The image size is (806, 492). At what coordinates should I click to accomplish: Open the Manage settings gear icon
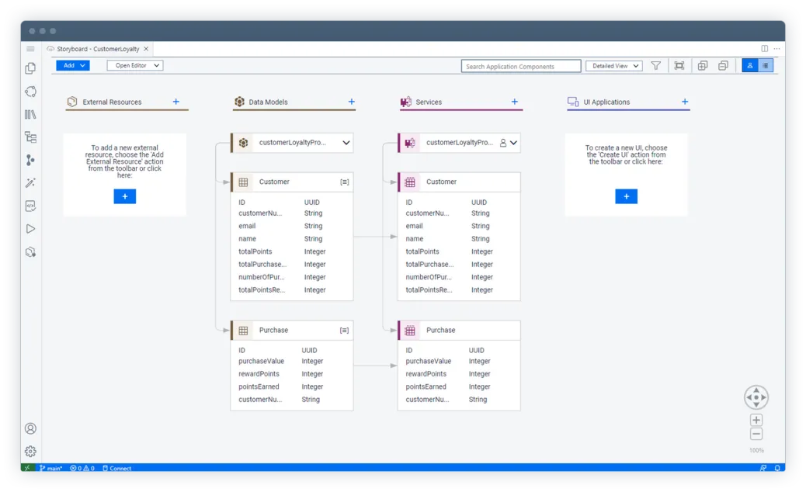click(x=30, y=451)
